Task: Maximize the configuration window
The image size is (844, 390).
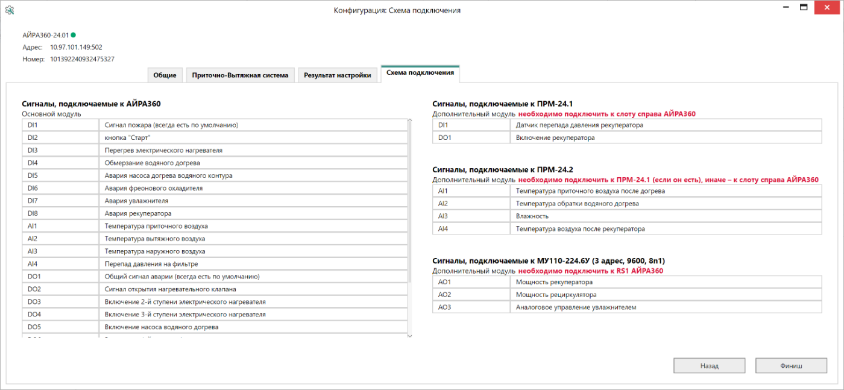Action: click(x=803, y=8)
